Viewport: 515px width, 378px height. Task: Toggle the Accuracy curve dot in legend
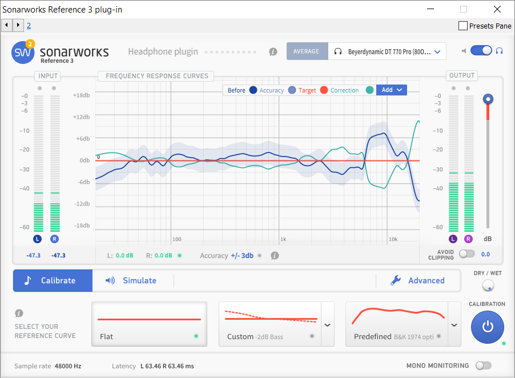pos(292,90)
